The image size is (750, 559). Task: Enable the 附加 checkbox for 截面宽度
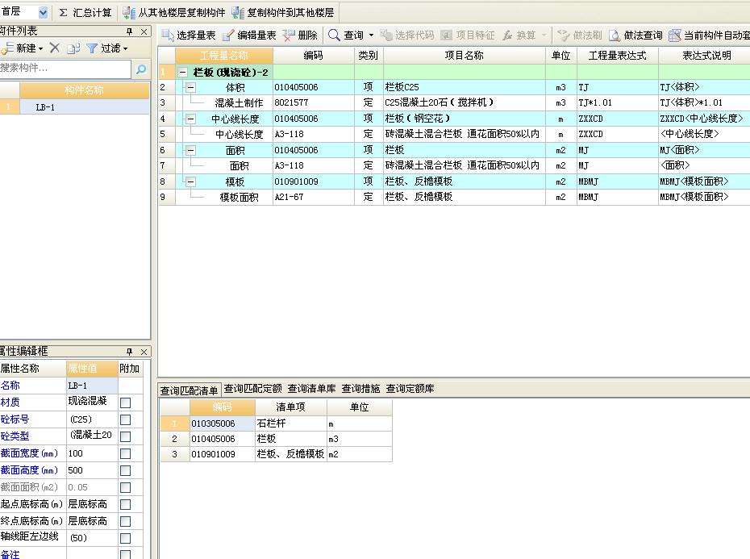point(125,453)
